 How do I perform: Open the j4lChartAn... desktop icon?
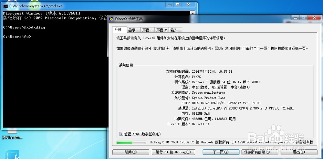coord(12,135)
